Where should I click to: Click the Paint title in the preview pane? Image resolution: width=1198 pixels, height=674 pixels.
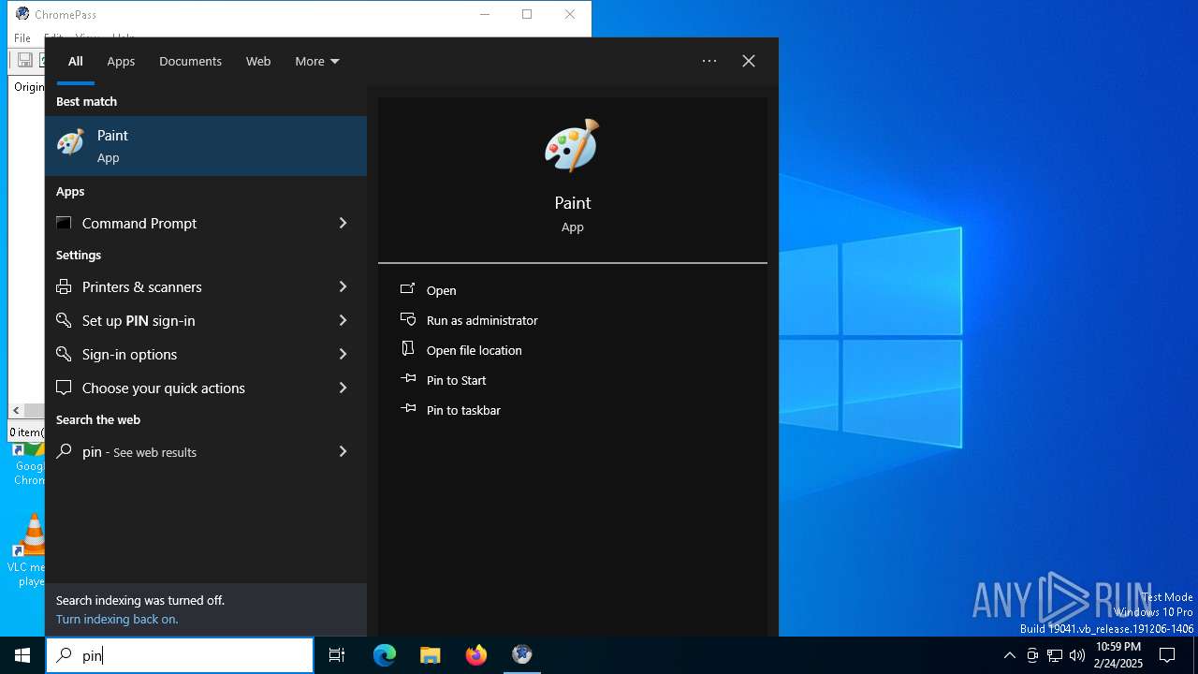point(573,202)
